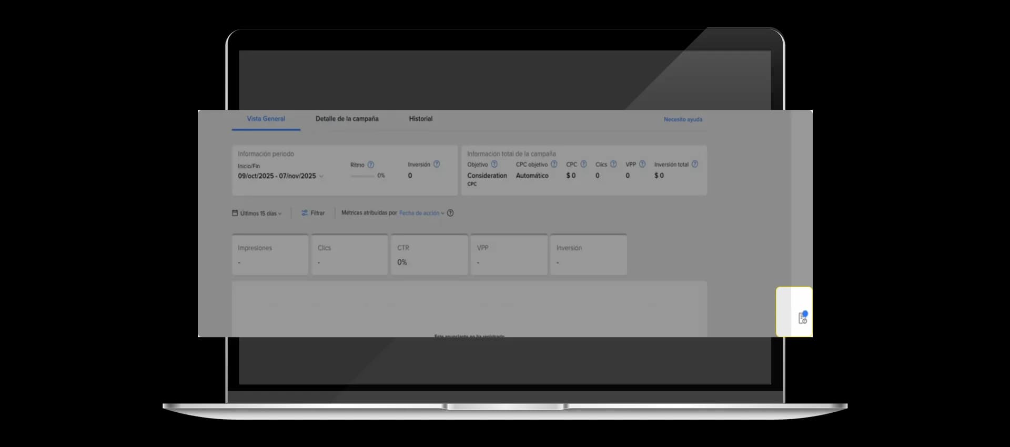The width and height of the screenshot is (1010, 447).
Task: Click the Clics help question-mark icon
Action: click(613, 164)
